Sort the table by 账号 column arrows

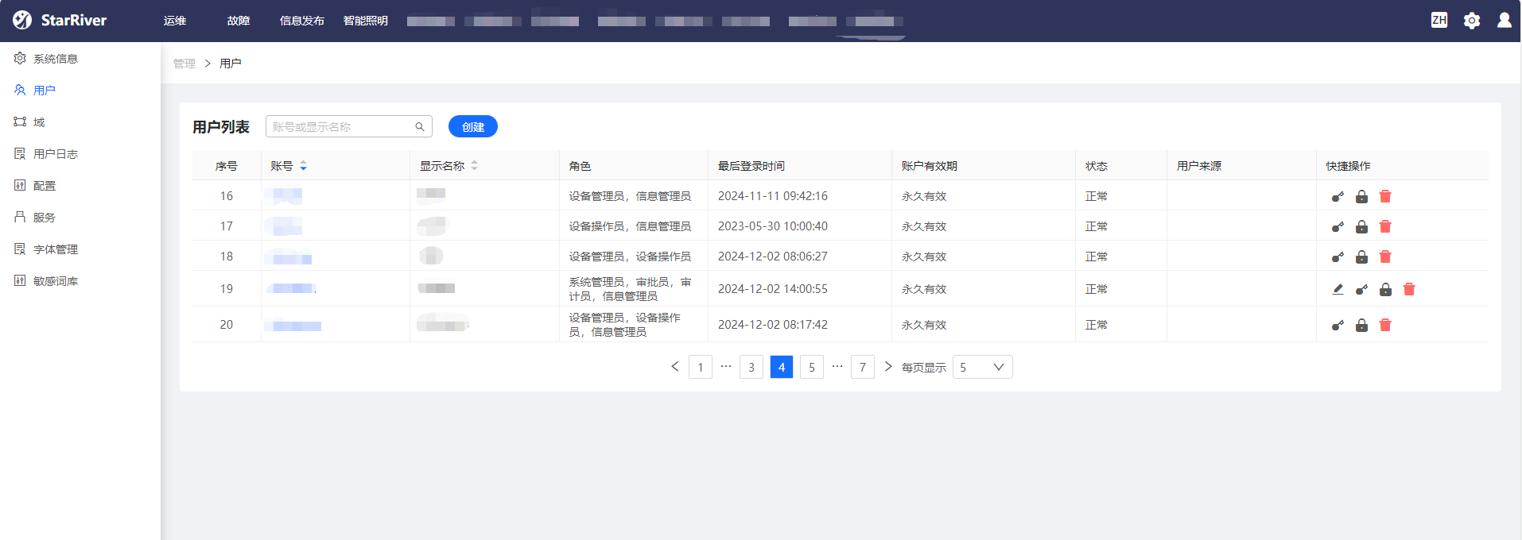point(303,166)
